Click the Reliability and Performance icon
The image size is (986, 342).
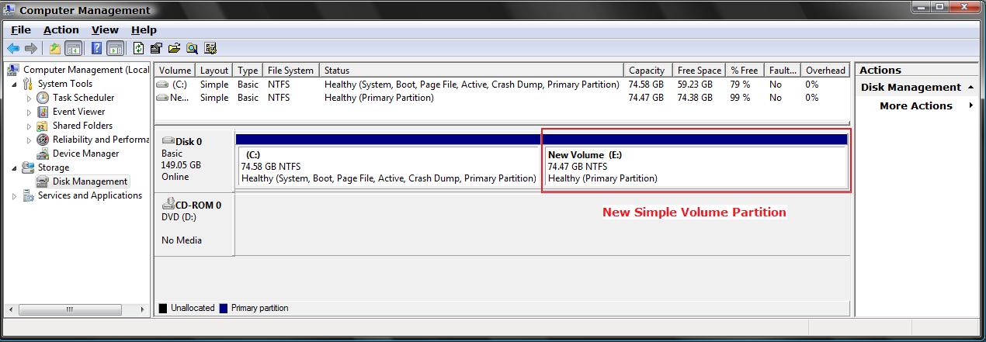(43, 140)
